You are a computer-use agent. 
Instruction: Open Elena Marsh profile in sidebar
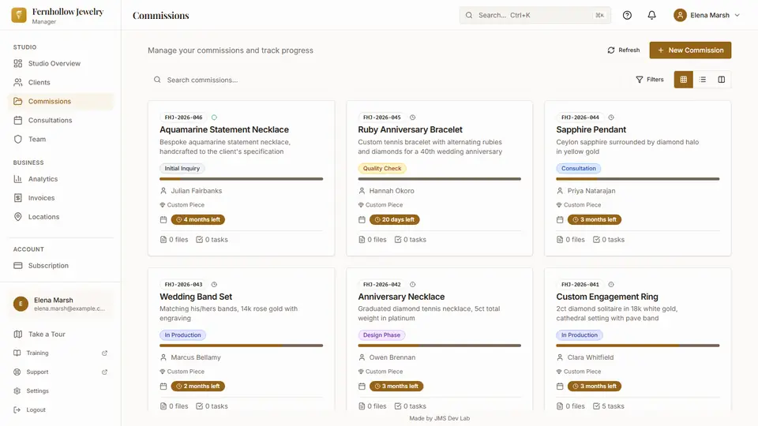(61, 304)
